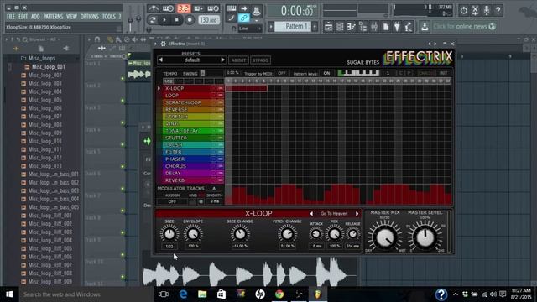Click next X-LOOP preset arrow beside Go To Heaven
The width and height of the screenshot is (537, 302).
coord(357,214)
